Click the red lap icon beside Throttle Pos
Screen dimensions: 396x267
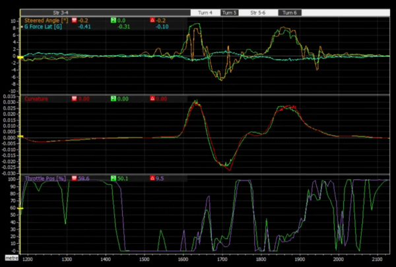coord(73,178)
